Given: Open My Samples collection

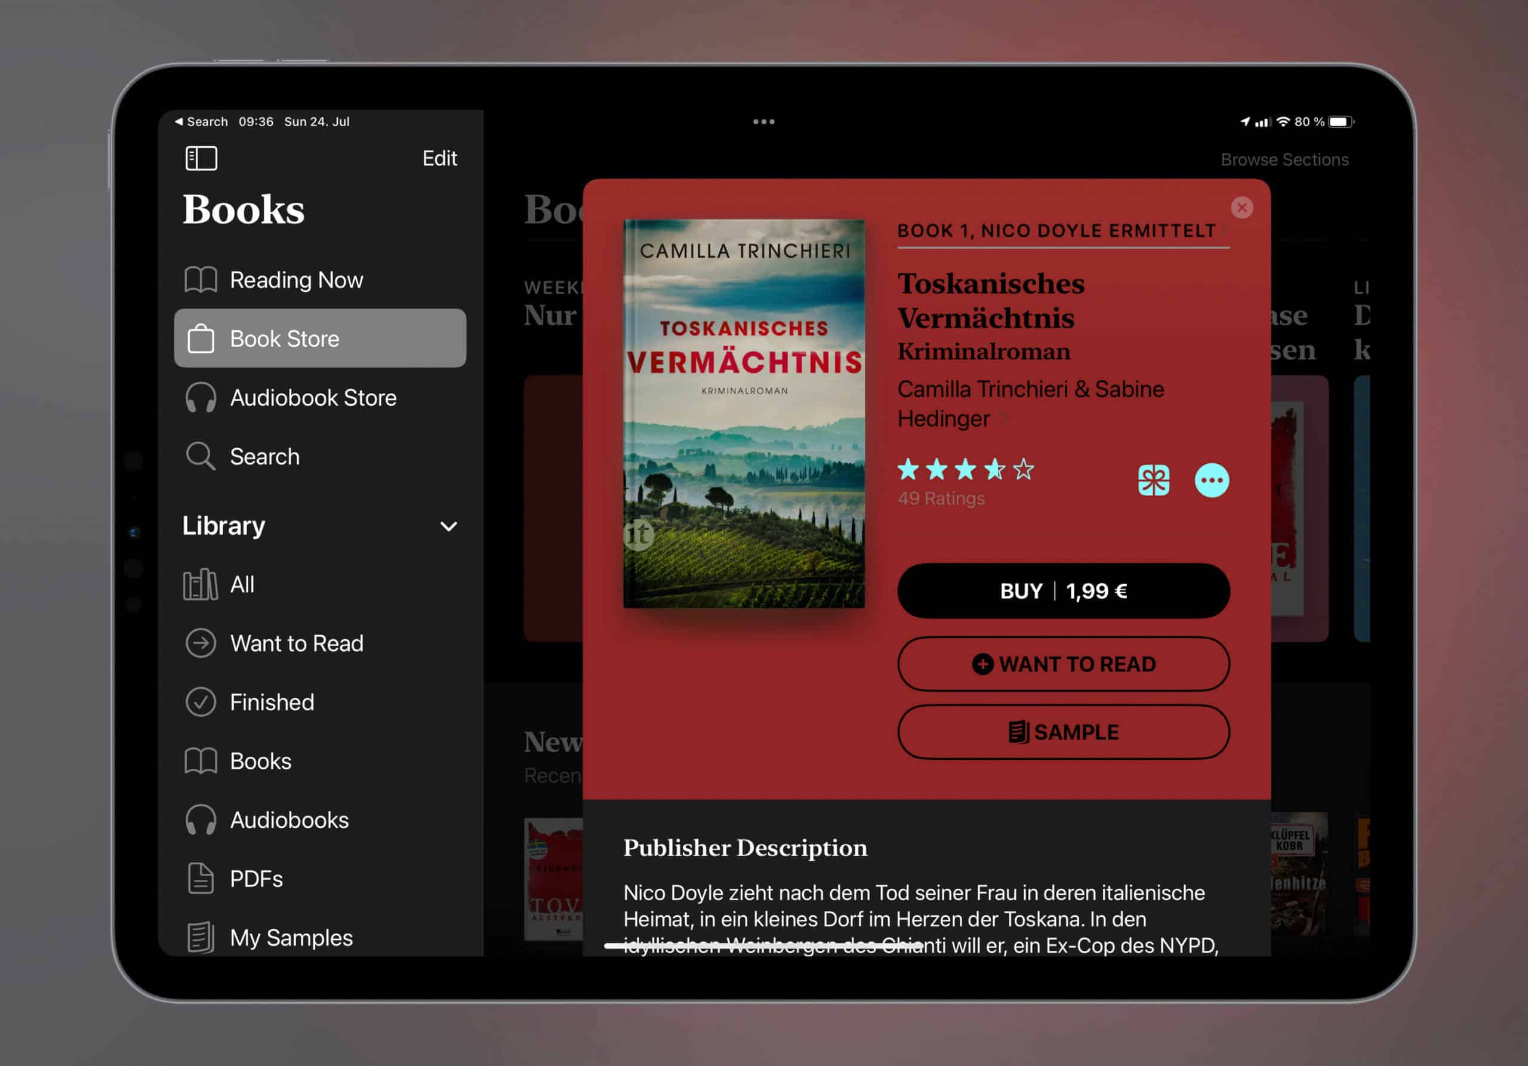Looking at the screenshot, I should click(320, 938).
